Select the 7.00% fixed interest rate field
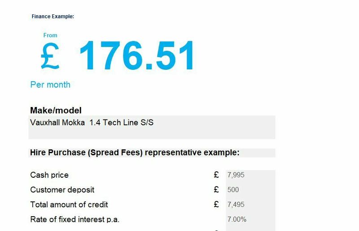359x231 pixels. (250, 219)
